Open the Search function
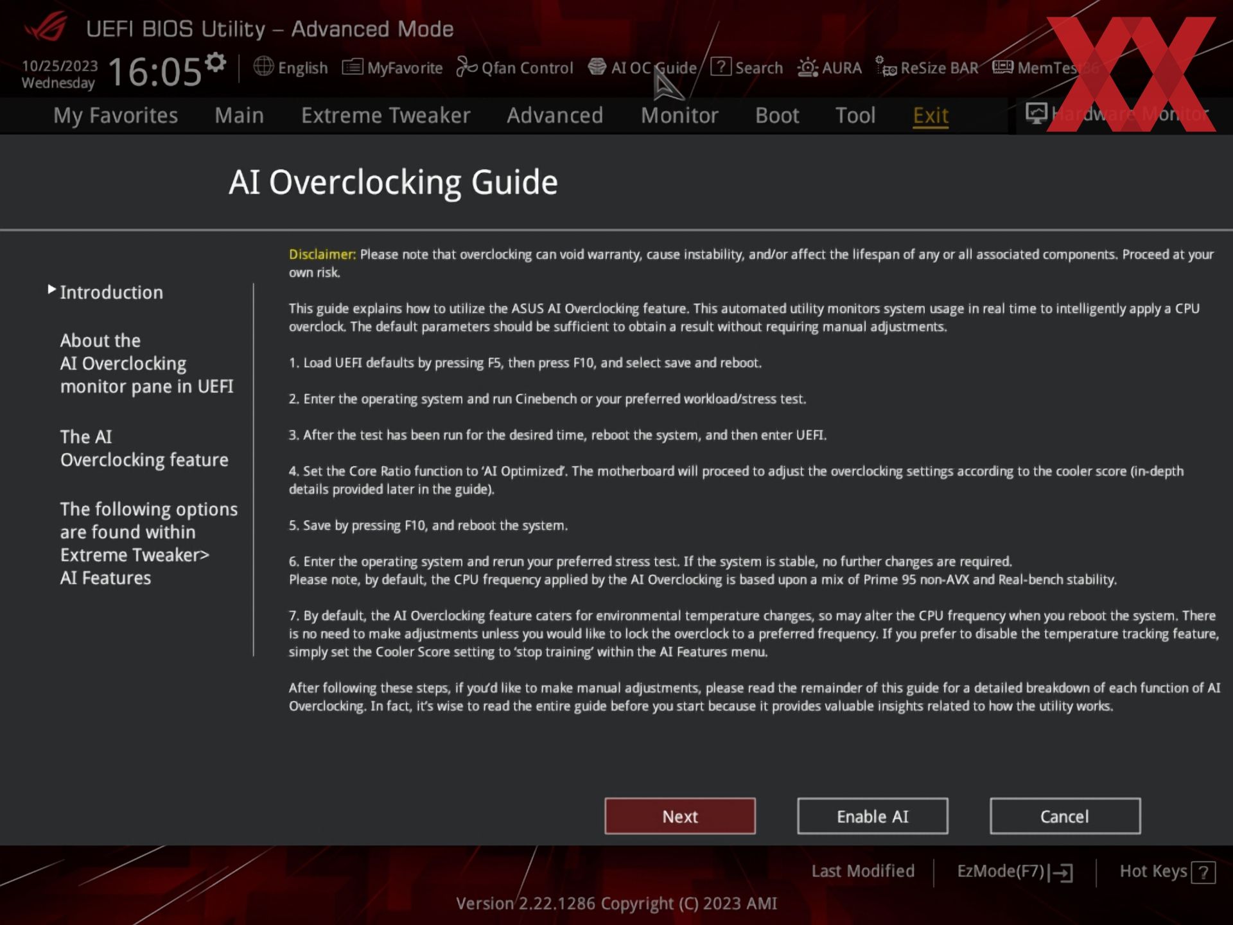 (x=747, y=67)
